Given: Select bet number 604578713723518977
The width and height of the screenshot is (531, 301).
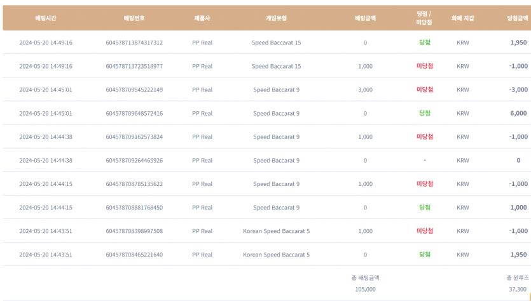Looking at the screenshot, I should tap(134, 66).
